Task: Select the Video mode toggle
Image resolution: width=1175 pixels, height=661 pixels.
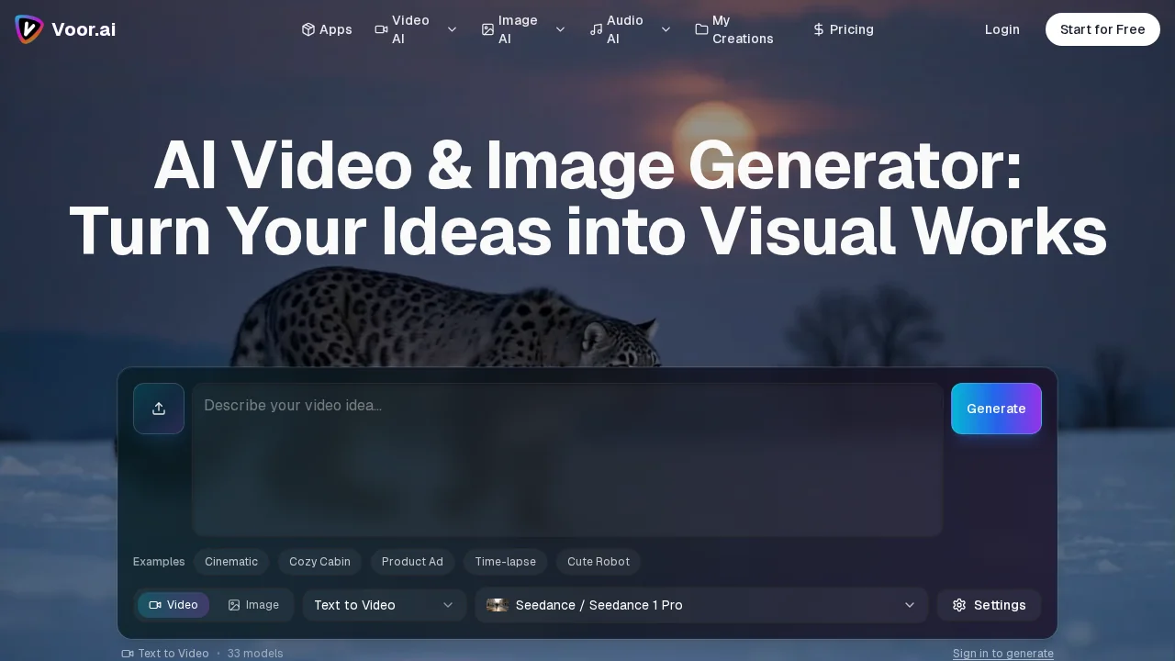Action: coord(173,605)
